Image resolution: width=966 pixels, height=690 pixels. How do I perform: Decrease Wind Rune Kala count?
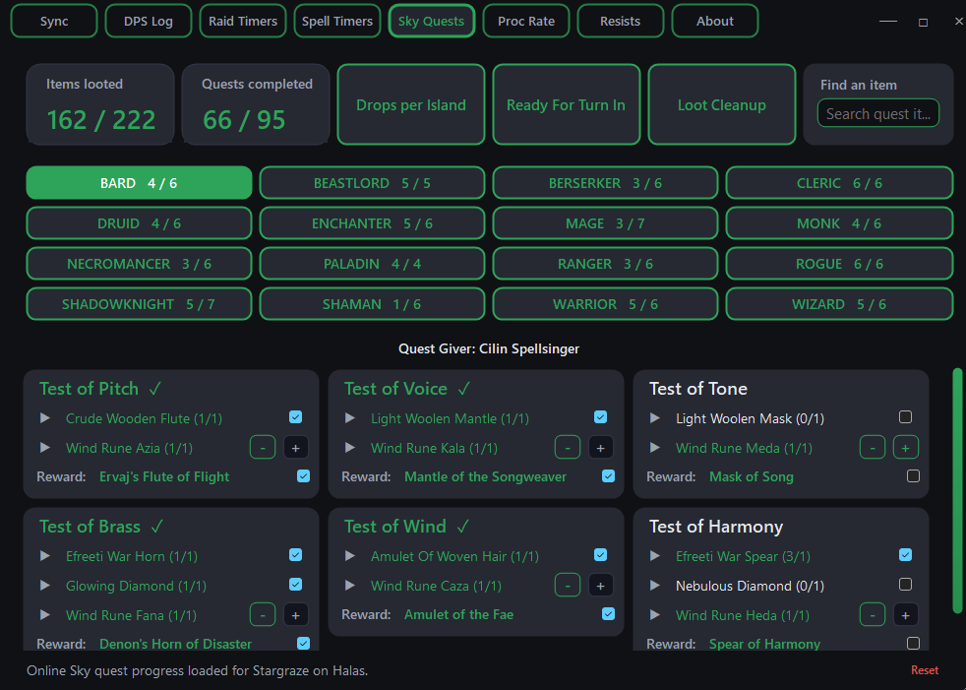coord(568,448)
